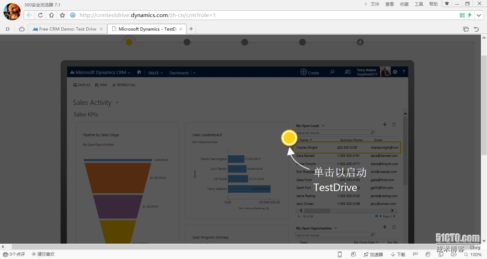Select the third step dot in the timeline
The height and width of the screenshot is (259, 487).
[245, 42]
